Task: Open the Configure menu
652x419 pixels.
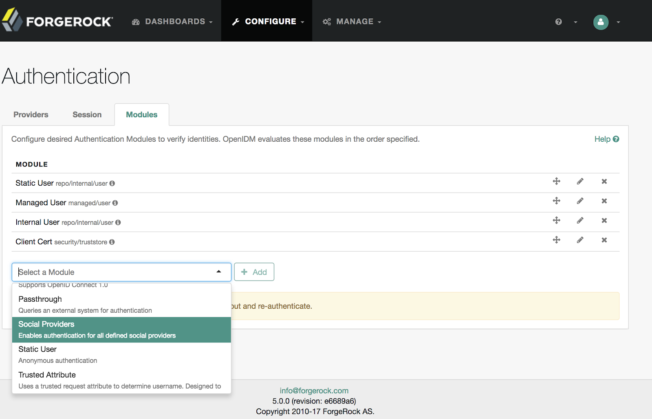Action: 268,22
